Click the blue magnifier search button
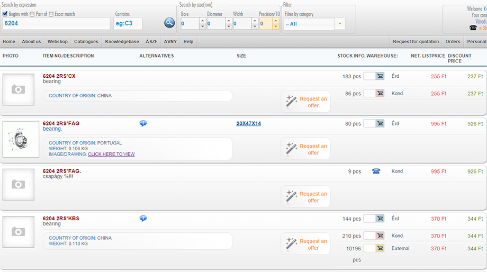487x272 pixels. pyautogui.click(x=169, y=23)
